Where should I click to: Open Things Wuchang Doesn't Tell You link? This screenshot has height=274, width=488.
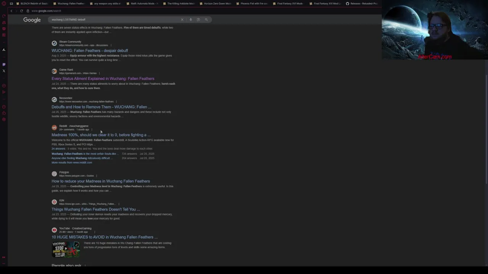(x=96, y=209)
